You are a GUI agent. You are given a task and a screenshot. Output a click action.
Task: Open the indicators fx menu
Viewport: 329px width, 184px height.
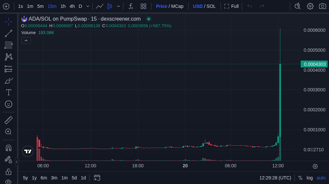131,6
